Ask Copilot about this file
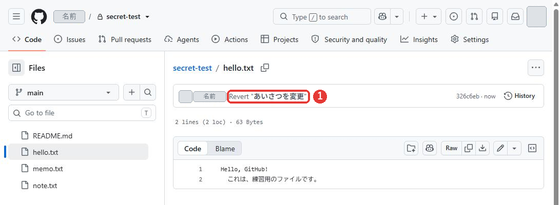Screen dimensions: 560x205 pyautogui.click(x=430, y=148)
